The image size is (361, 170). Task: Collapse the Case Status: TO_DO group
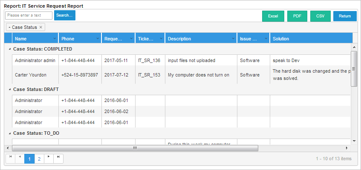tap(9, 133)
